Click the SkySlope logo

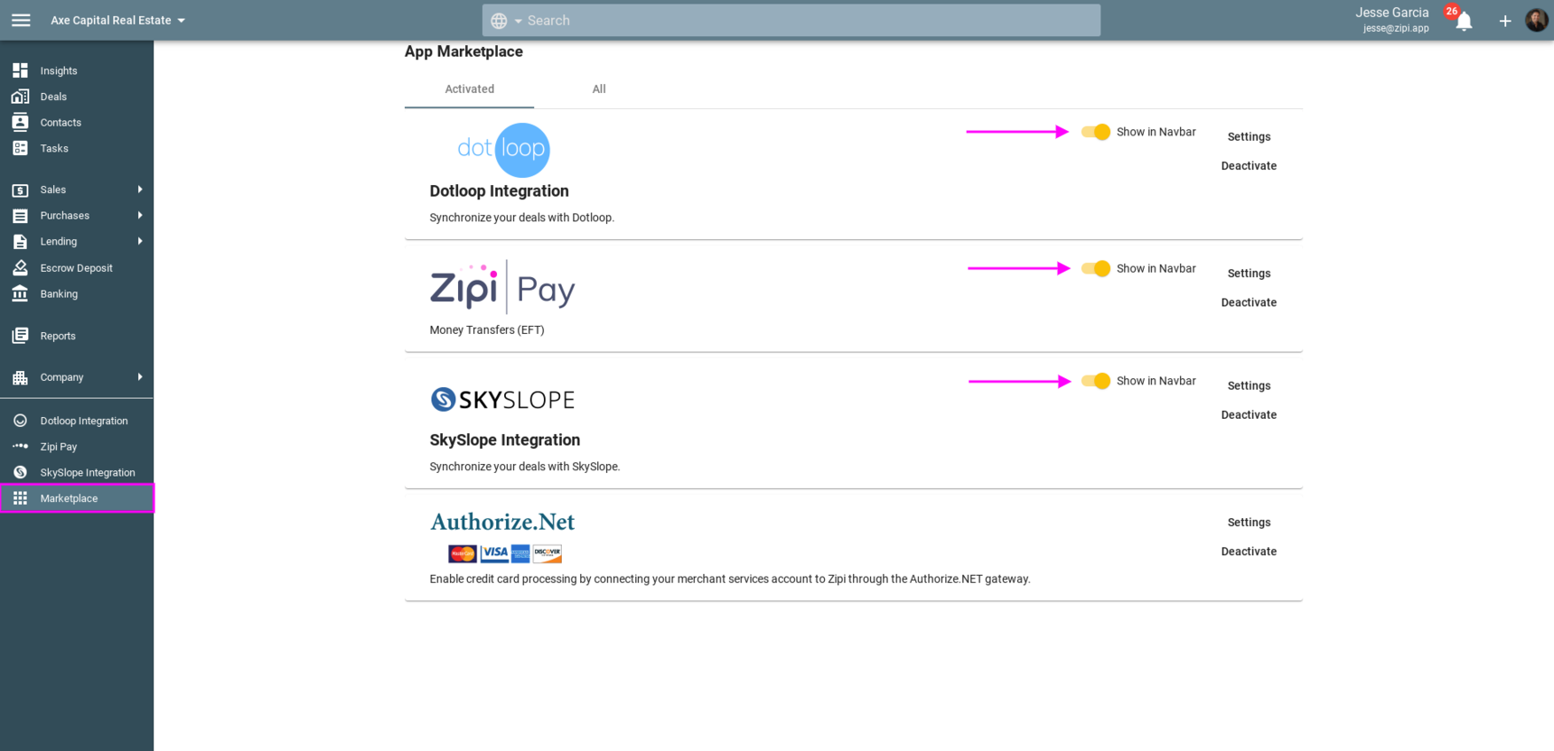tap(502, 399)
